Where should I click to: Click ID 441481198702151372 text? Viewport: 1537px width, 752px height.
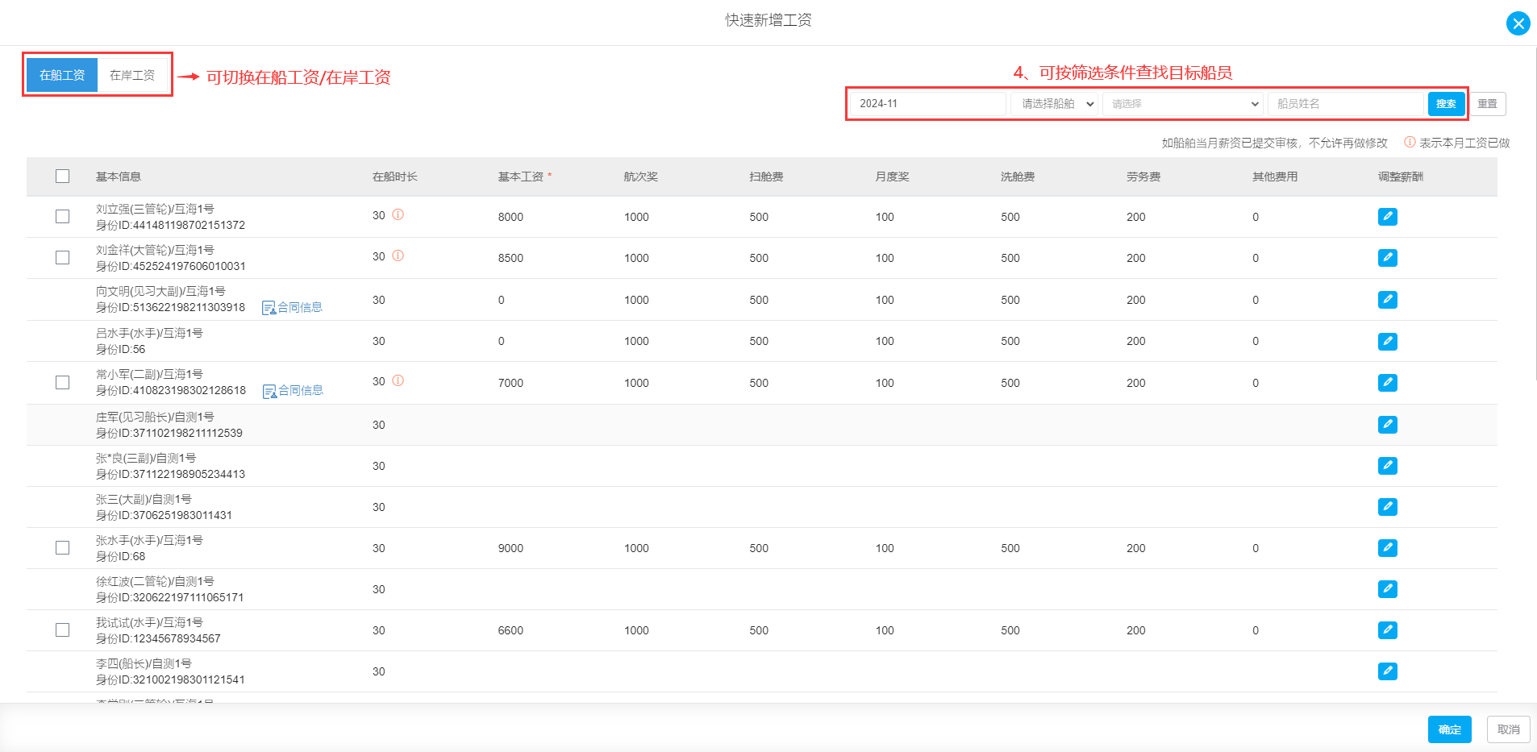(x=189, y=225)
